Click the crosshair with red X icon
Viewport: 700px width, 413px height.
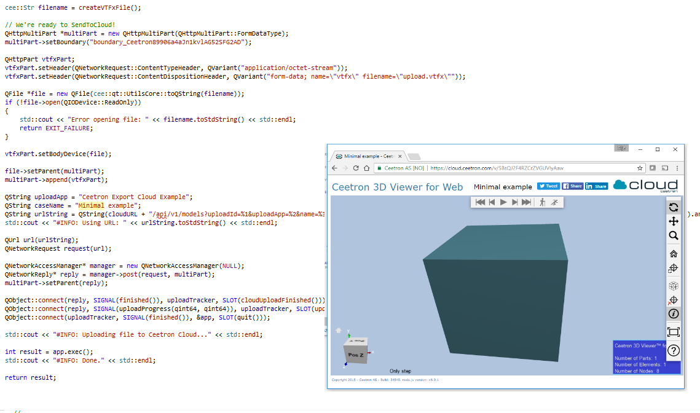point(674,301)
